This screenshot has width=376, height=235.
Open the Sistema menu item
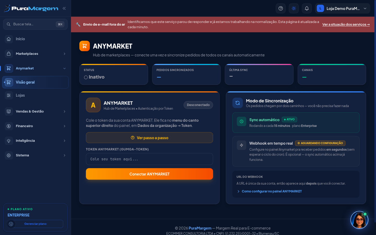(35, 155)
